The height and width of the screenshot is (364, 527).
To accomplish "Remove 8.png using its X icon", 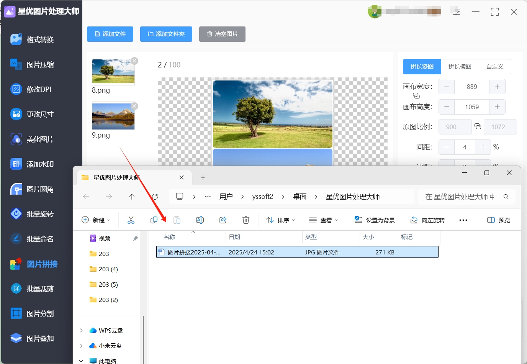I will tap(134, 61).
